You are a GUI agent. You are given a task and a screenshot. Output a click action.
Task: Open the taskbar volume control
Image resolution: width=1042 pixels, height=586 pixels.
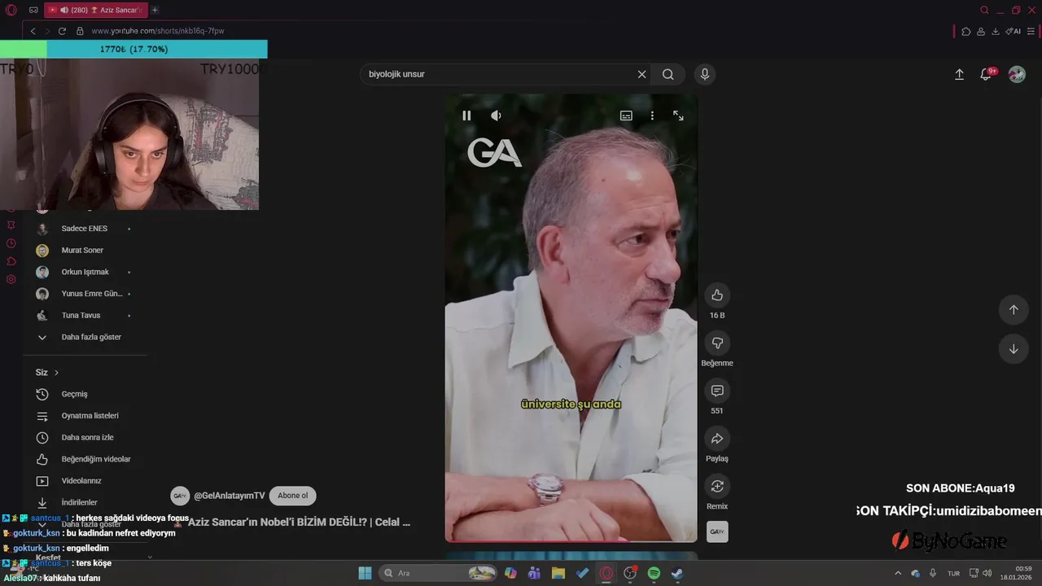click(x=987, y=573)
